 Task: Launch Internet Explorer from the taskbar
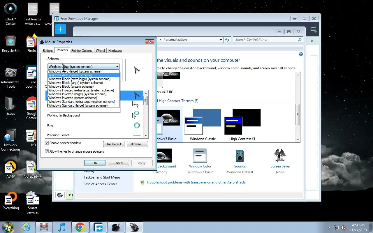coord(26,227)
